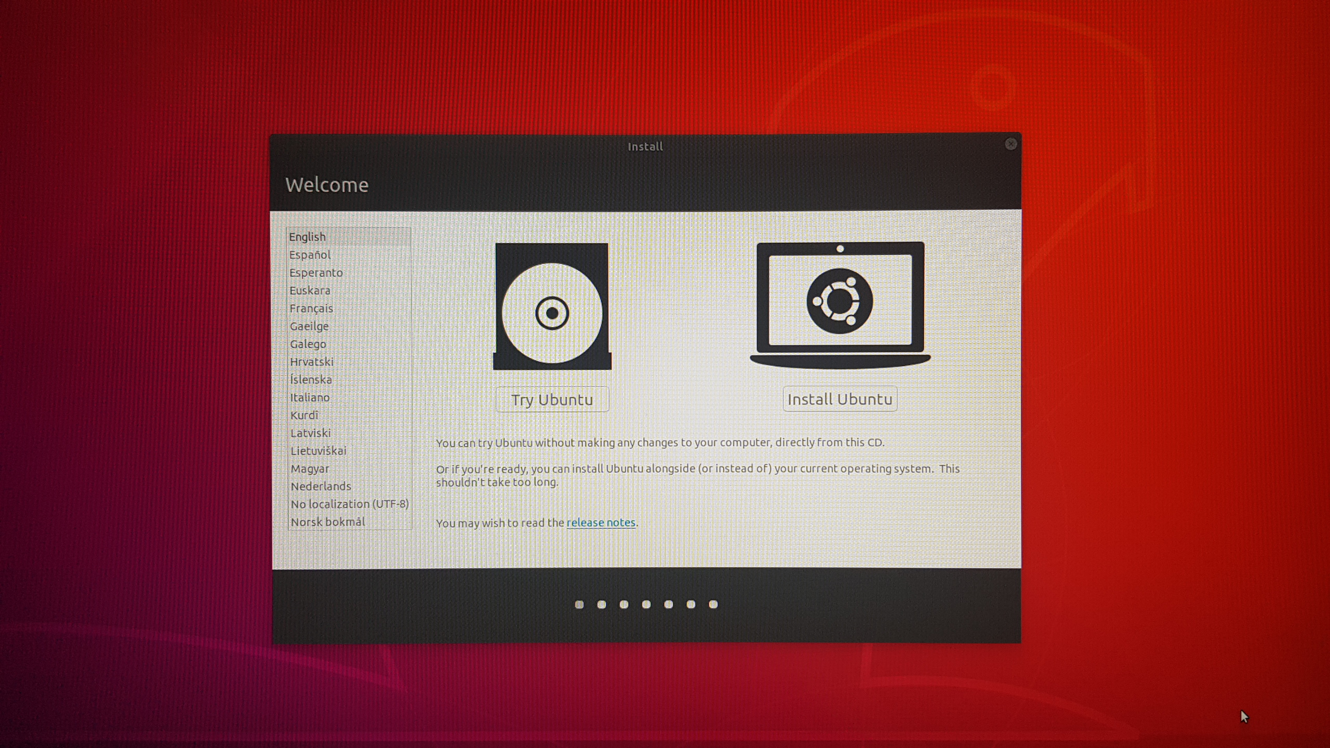Image resolution: width=1330 pixels, height=748 pixels.
Task: Select English in language list
Action: click(308, 237)
